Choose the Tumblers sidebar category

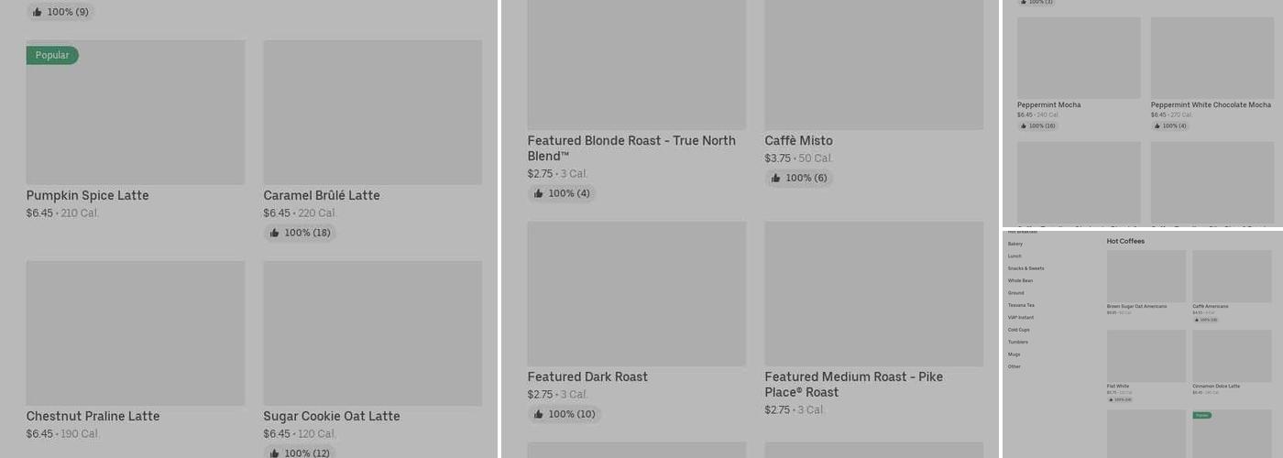coord(1017,342)
